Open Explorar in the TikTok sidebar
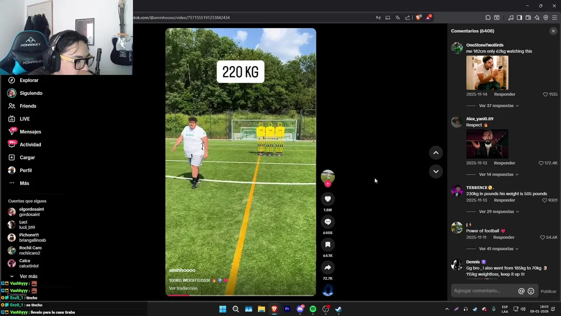The height and width of the screenshot is (316, 561). click(x=23, y=80)
